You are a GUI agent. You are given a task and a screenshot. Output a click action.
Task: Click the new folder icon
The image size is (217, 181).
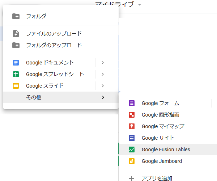pyautogui.click(x=16, y=16)
